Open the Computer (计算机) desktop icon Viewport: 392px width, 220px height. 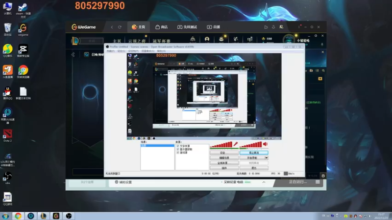pyautogui.click(x=8, y=8)
